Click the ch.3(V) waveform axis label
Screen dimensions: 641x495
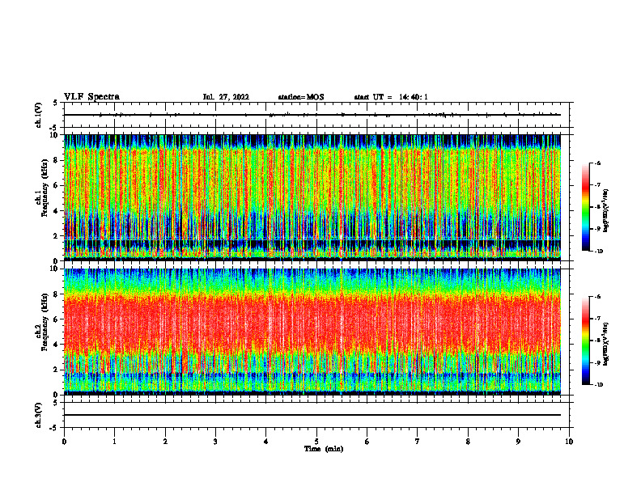(38, 415)
